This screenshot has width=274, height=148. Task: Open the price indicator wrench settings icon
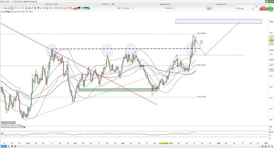click(x=5, y=12)
